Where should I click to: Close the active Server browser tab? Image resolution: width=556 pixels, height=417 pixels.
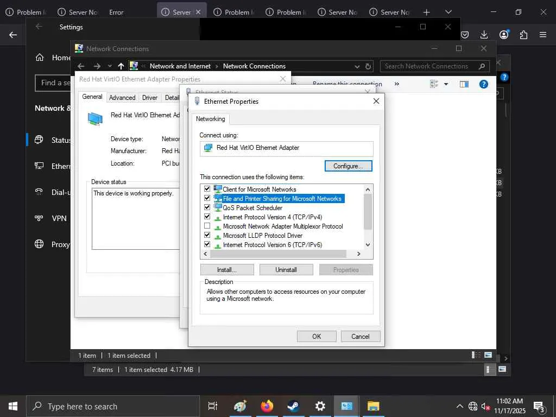point(198,12)
